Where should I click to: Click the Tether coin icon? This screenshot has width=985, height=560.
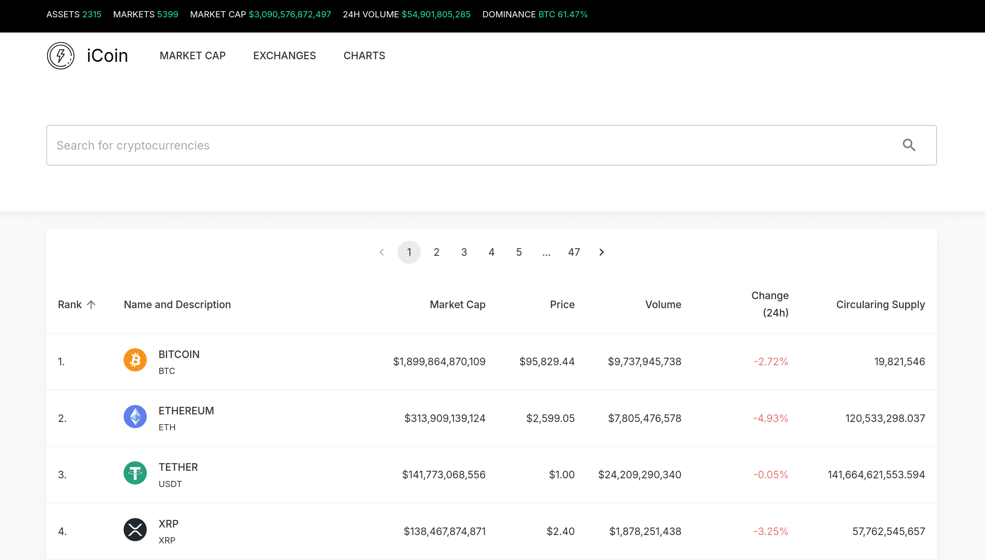135,473
